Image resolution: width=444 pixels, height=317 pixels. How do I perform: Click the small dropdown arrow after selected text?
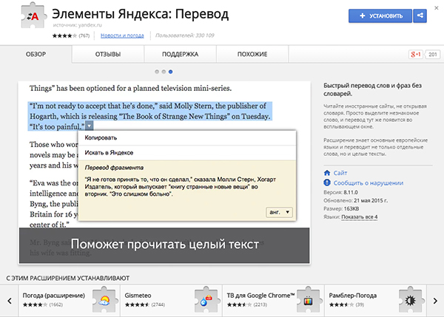90,126
